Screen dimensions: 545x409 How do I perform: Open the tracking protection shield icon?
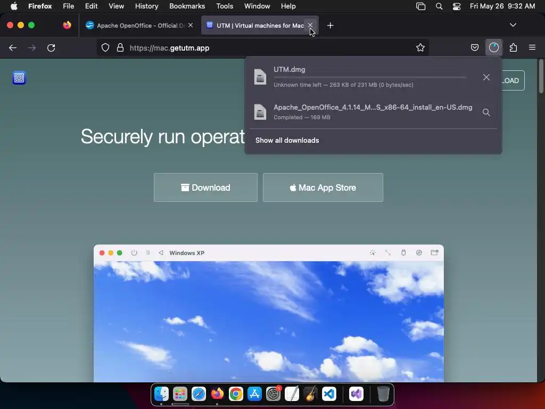tap(105, 48)
